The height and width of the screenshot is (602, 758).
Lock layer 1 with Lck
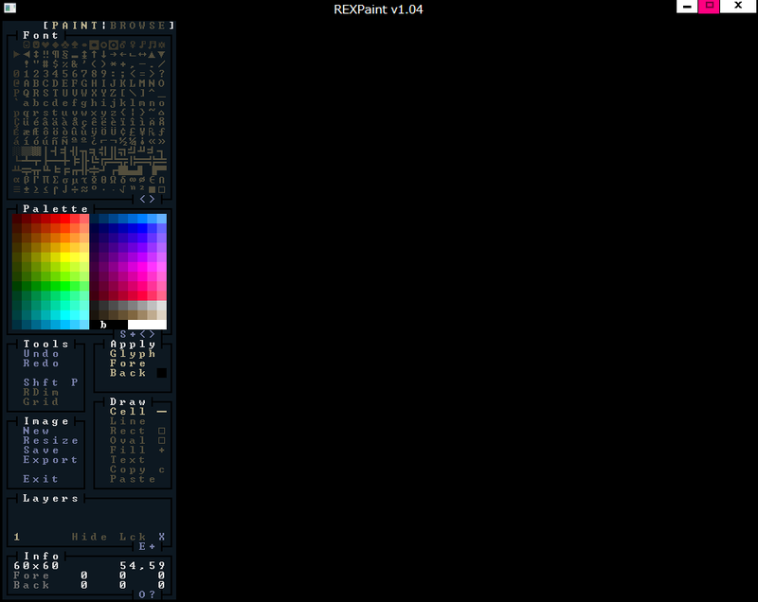click(x=133, y=537)
